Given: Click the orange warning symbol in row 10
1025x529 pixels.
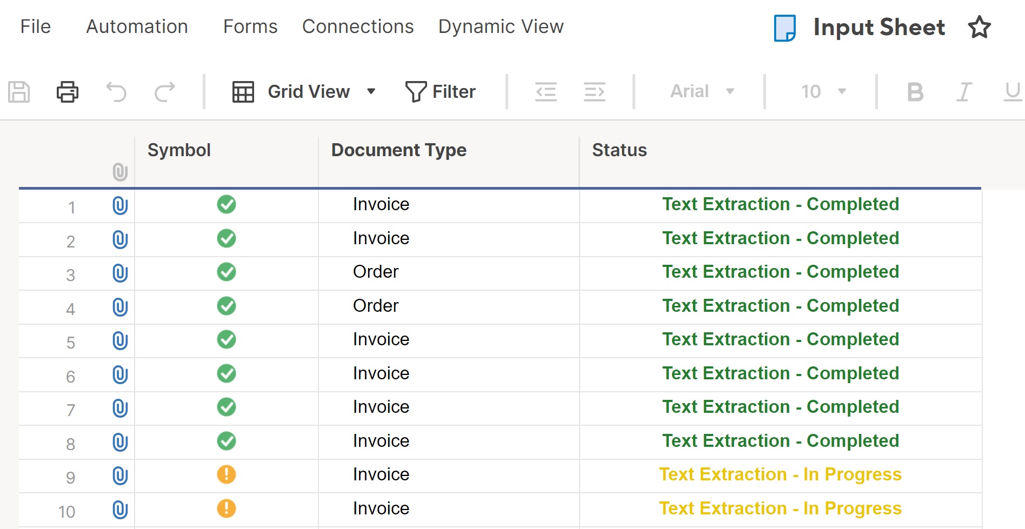Looking at the screenshot, I should click(x=227, y=508).
